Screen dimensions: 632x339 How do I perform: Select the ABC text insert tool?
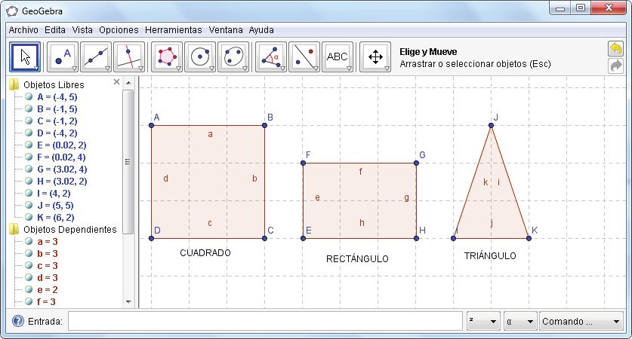point(337,57)
